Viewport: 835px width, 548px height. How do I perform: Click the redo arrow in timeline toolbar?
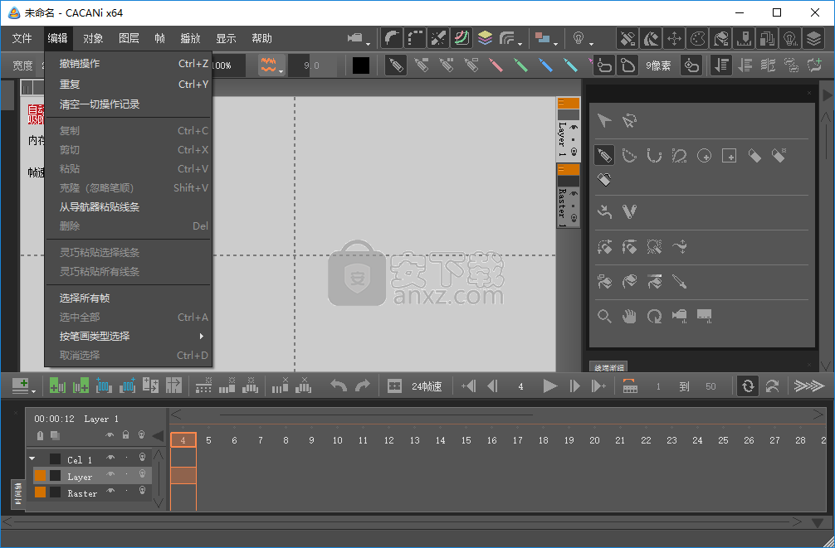362,386
